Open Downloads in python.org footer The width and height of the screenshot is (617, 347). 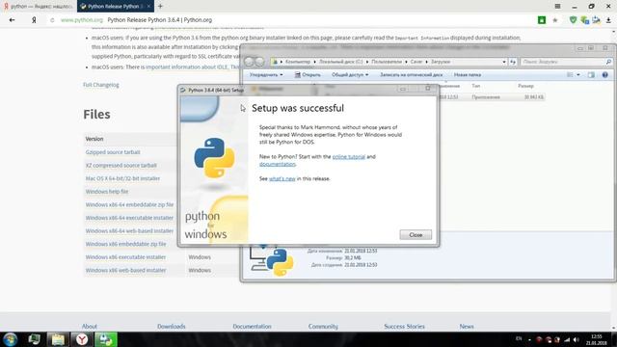coord(172,327)
